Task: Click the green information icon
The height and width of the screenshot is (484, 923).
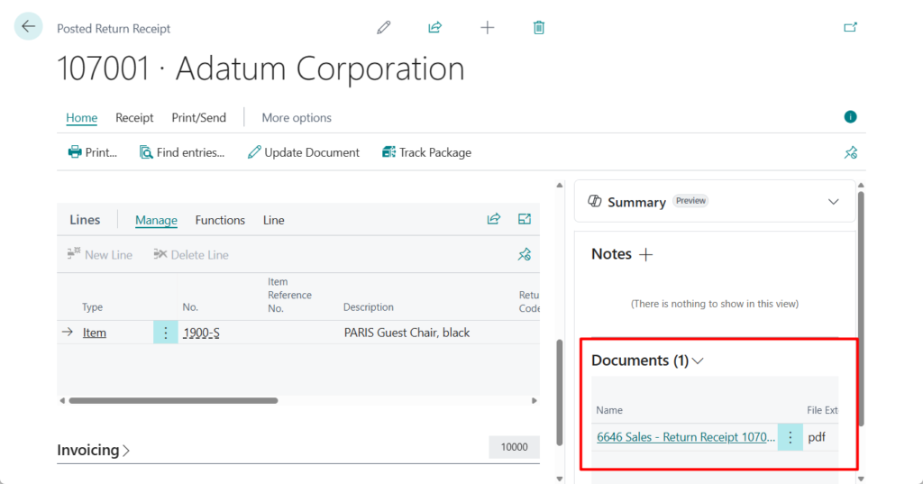Action: tap(850, 117)
